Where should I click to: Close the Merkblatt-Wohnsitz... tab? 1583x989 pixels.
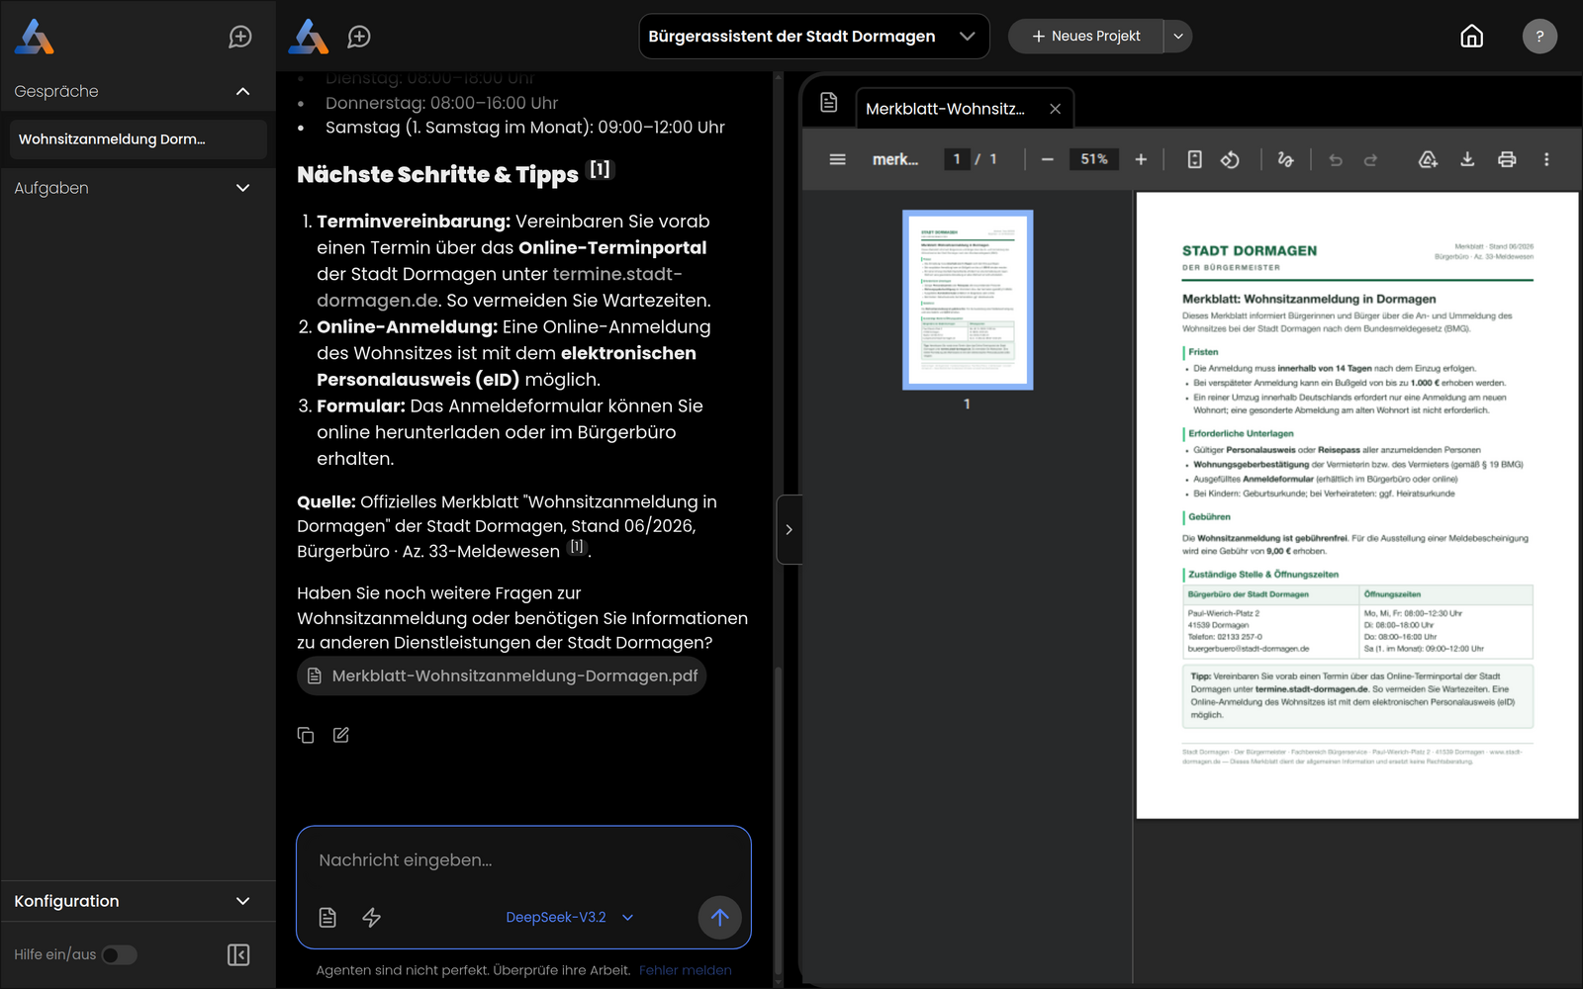coord(1055,109)
